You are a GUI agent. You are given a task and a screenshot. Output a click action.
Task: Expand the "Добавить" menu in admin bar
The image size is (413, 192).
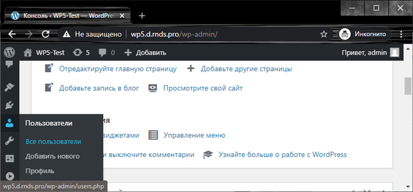(145, 52)
